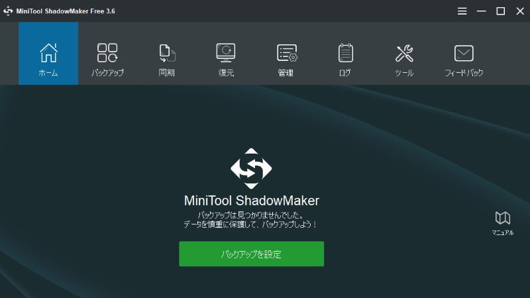530x298 pixels.
Task: Click the MiniTool ShadowMaker heading text
Action: click(252, 201)
